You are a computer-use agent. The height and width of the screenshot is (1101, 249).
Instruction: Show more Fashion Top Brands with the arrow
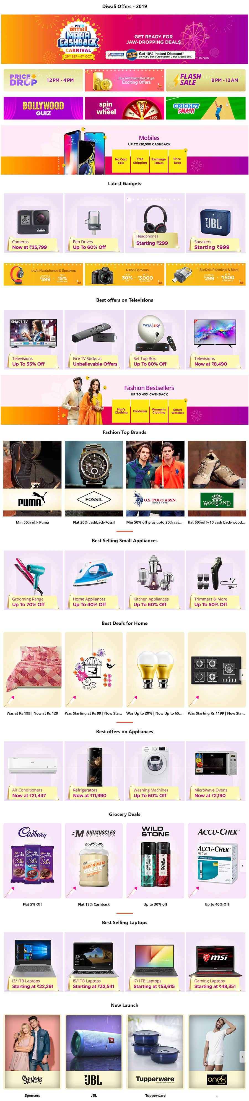242,484
